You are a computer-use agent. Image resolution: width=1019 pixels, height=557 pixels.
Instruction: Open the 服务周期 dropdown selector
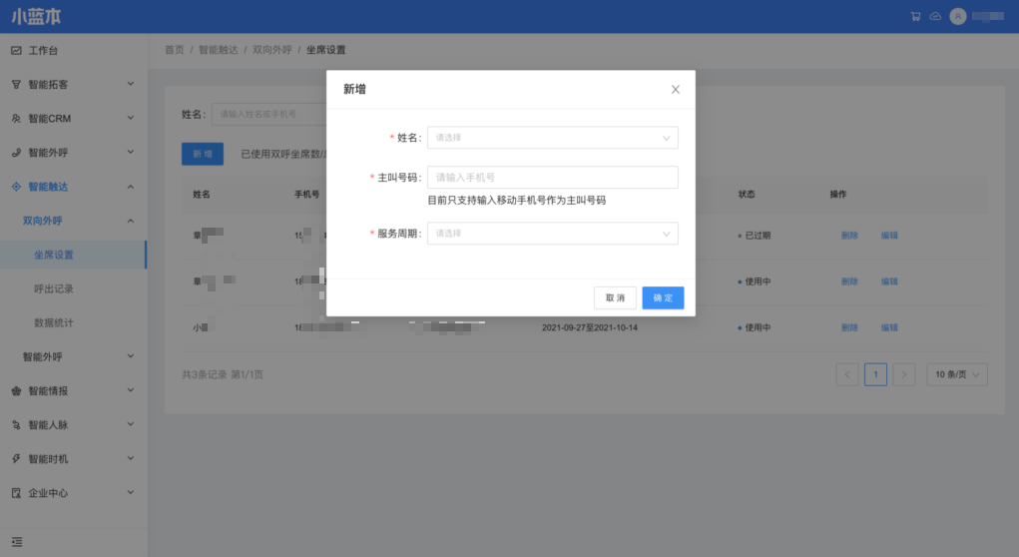pyautogui.click(x=552, y=234)
